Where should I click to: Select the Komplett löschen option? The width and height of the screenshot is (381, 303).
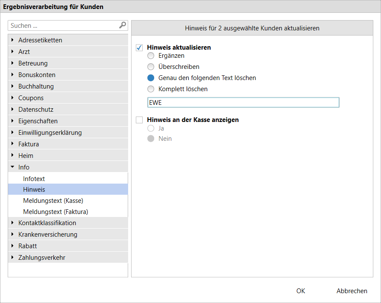coord(151,89)
